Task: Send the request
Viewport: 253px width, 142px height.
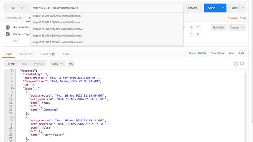Action: coord(211,8)
